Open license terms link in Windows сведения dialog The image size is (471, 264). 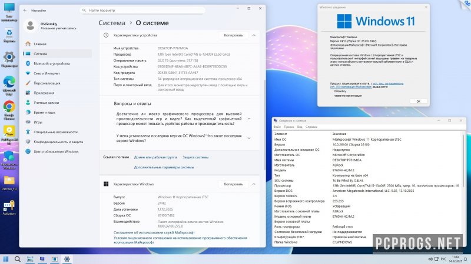[366, 85]
